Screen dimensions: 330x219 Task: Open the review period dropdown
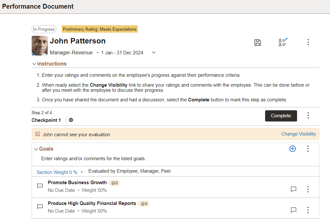click(x=153, y=52)
